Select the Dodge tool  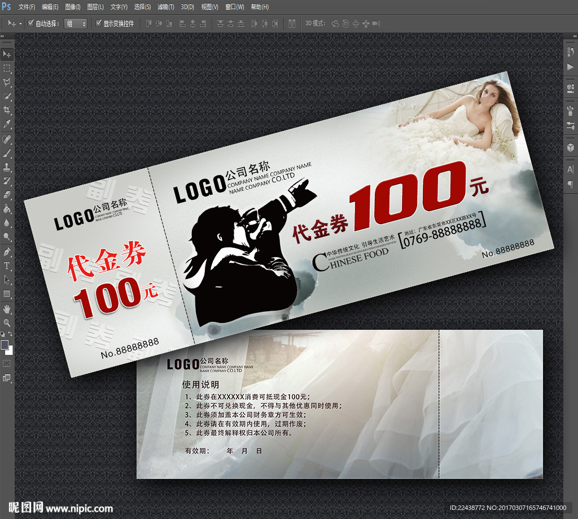click(7, 237)
